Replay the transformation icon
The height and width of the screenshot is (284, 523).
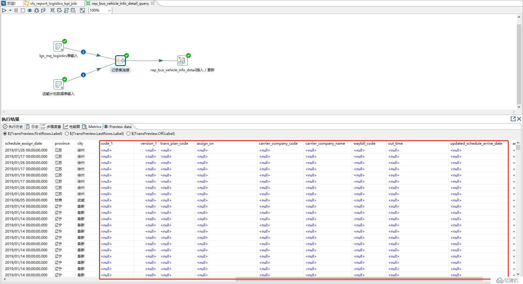pos(43,10)
